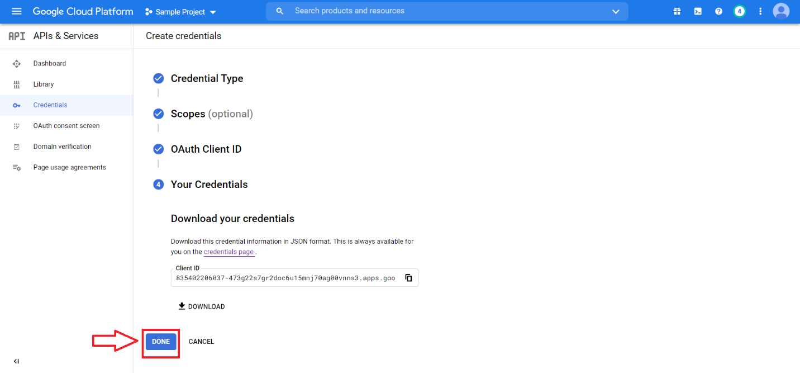Click the step 4 number badge
The height and width of the screenshot is (373, 800).
[x=159, y=184]
